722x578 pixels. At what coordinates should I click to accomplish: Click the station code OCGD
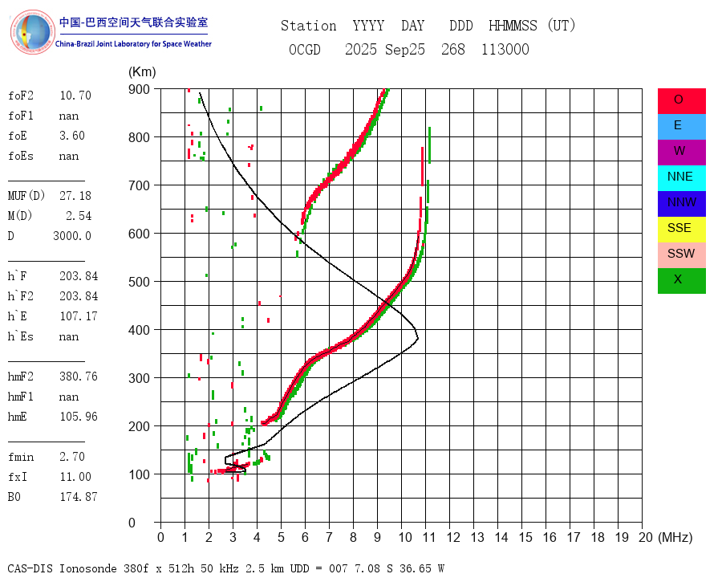[x=305, y=49]
